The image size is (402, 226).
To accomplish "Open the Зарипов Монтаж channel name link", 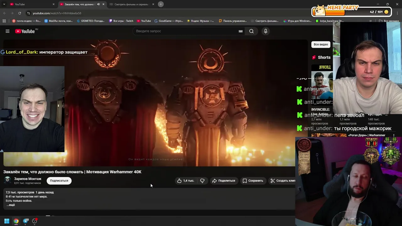I will [x=28, y=179].
